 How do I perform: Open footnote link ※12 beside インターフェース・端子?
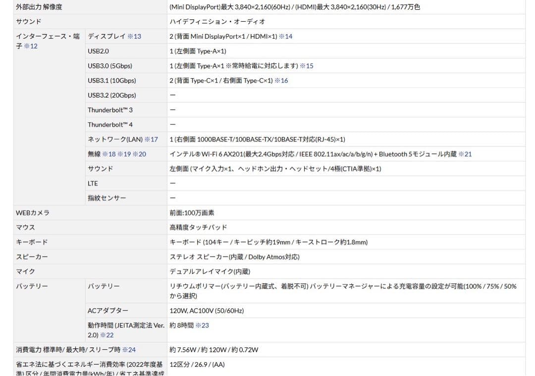click(x=31, y=46)
